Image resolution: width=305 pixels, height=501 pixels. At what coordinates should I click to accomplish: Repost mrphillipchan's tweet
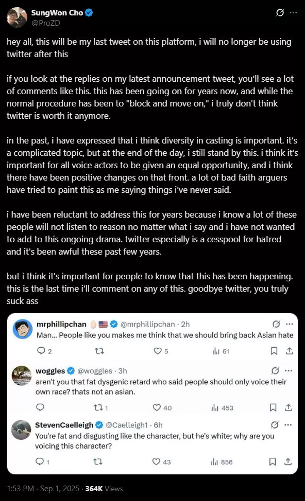click(x=99, y=351)
